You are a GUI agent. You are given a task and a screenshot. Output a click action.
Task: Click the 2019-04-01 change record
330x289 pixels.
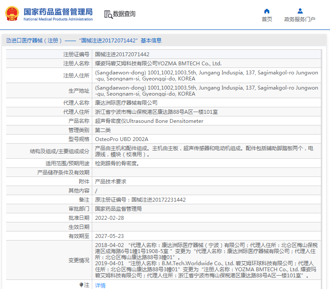tap(206, 269)
